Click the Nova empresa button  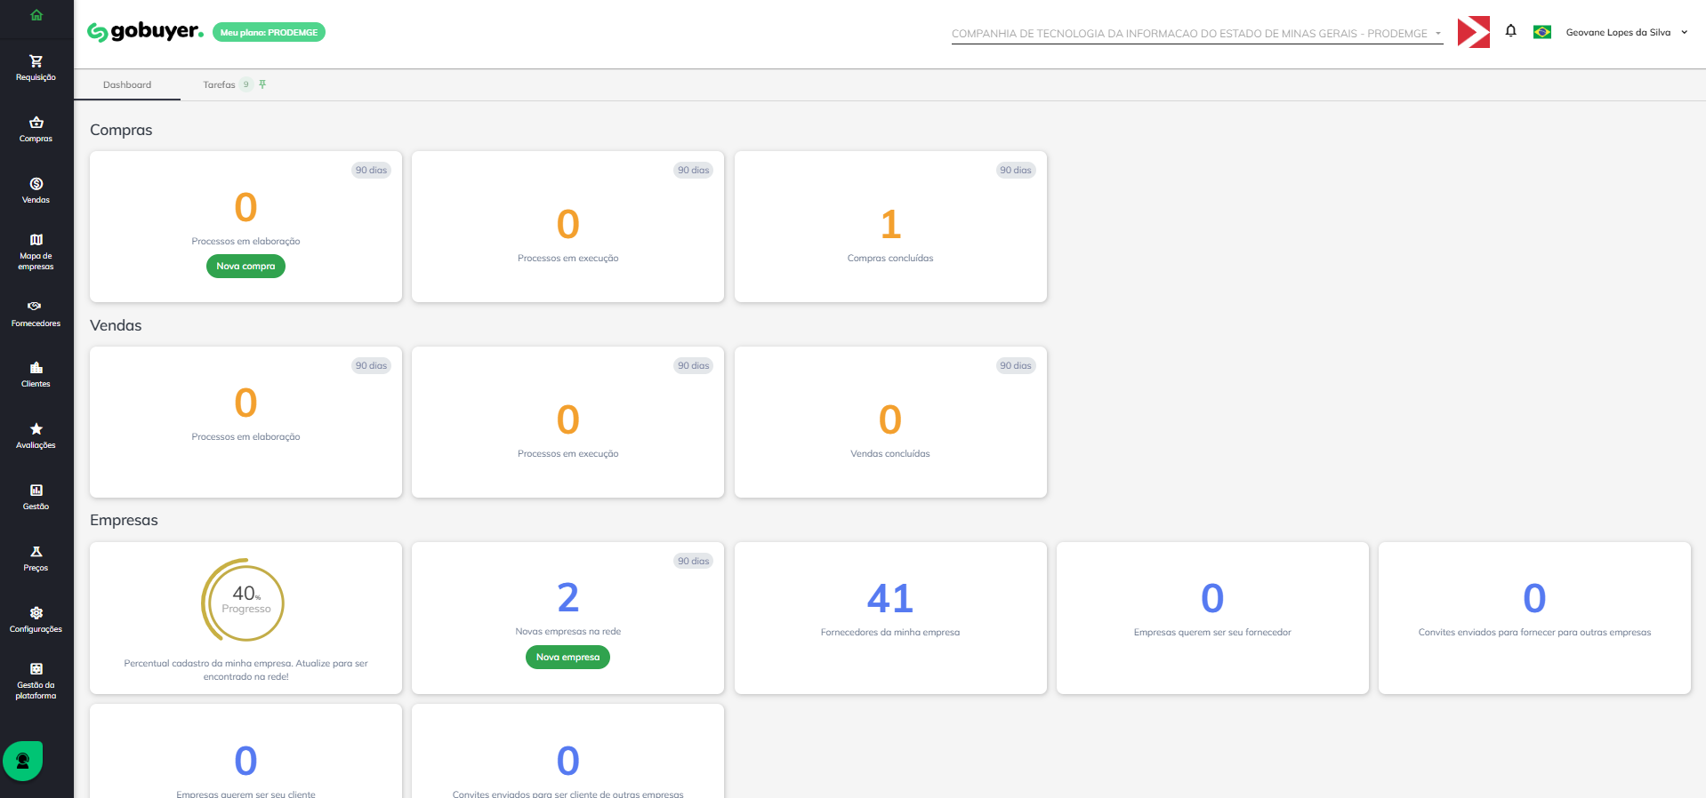point(567,658)
